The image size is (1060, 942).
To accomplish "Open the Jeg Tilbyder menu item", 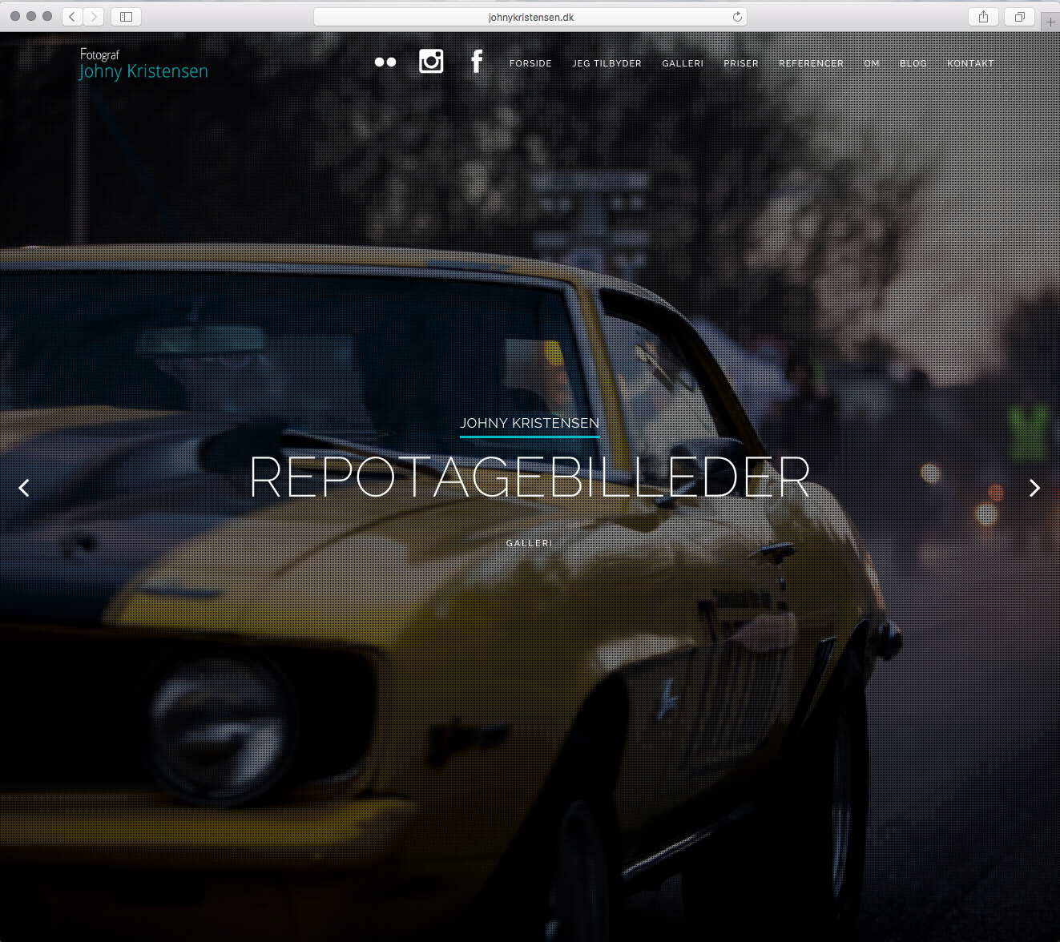I will [x=607, y=63].
